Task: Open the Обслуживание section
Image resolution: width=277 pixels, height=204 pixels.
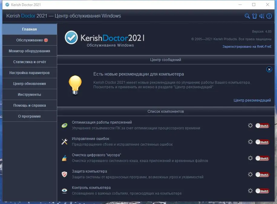Action: [x=30, y=40]
